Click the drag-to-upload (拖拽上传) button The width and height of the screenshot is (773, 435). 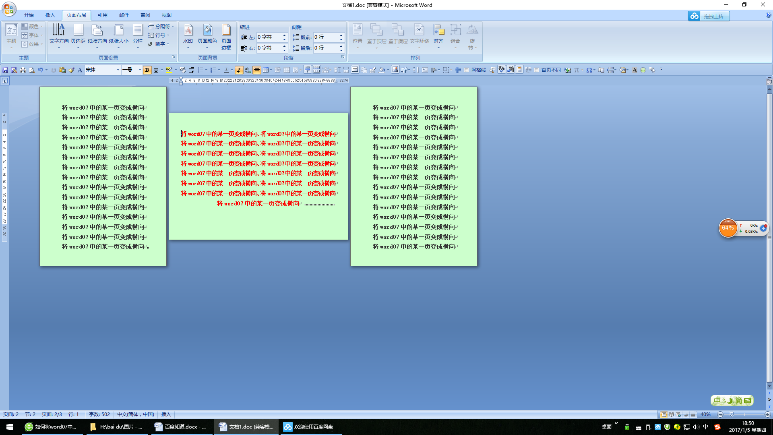coord(709,16)
